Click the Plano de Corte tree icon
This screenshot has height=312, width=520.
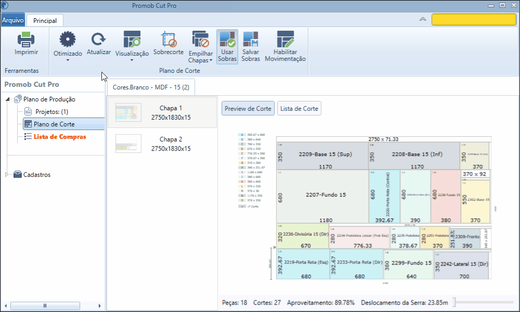click(x=28, y=124)
